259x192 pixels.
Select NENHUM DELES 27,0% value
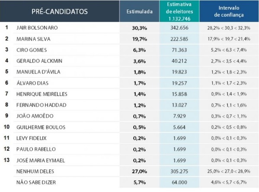139,171
